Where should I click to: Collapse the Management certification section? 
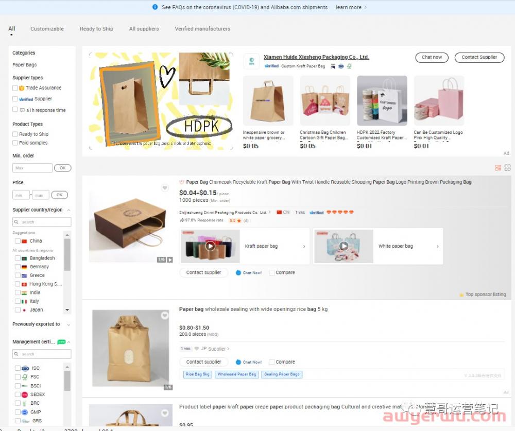pos(68,342)
